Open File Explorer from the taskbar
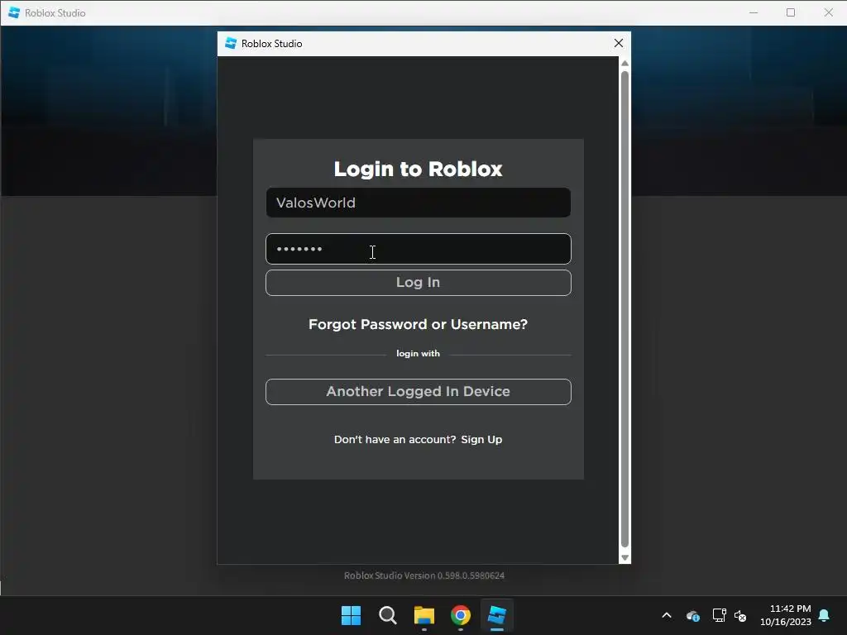 424,615
